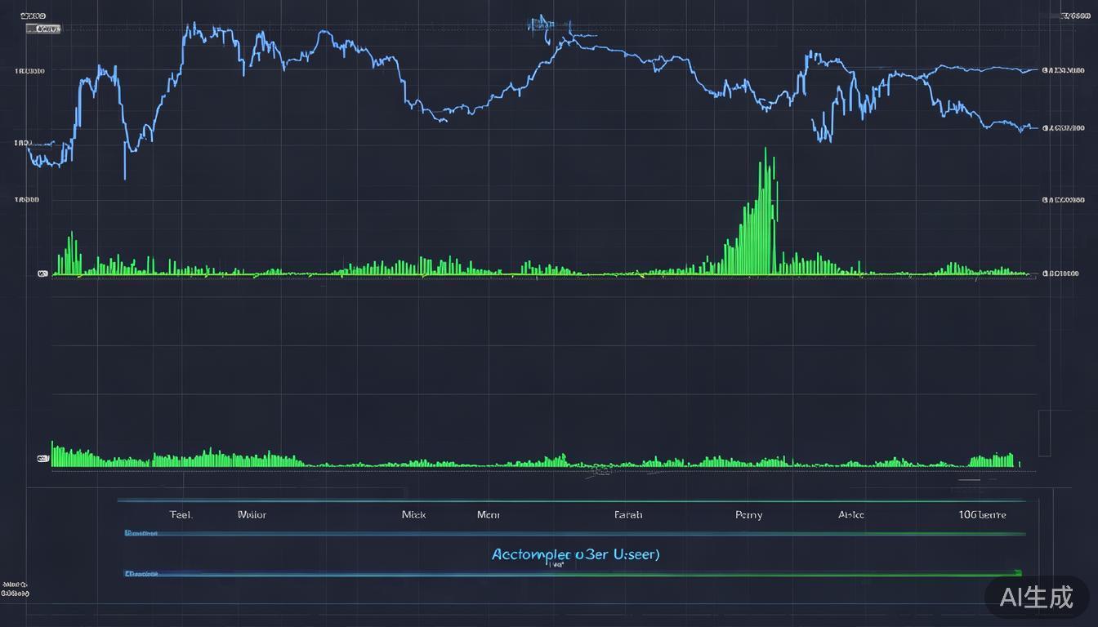Click the AI生成 watermark badge

point(1035,597)
